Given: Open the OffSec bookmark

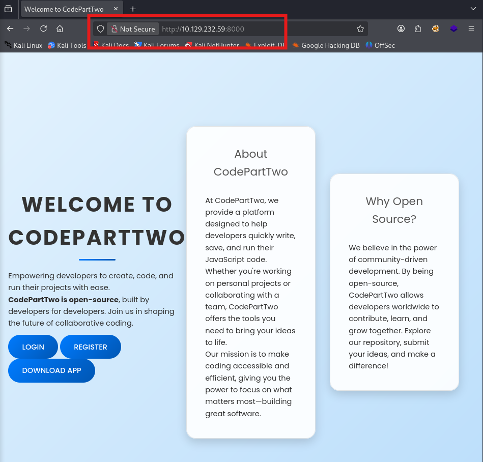Looking at the screenshot, I should (x=380, y=45).
